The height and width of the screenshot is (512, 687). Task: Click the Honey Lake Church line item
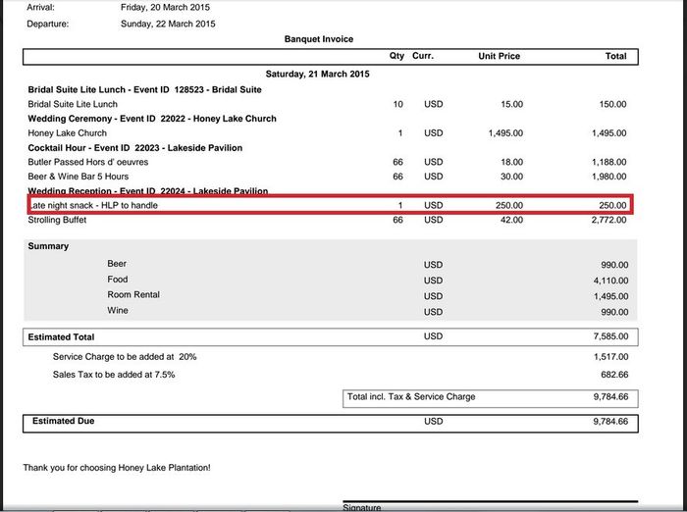click(x=68, y=133)
